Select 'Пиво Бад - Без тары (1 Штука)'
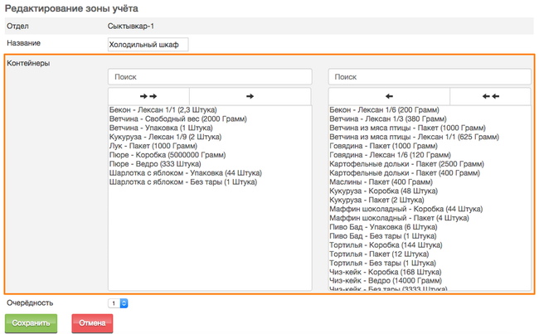This screenshot has height=334, width=539. coord(383,235)
